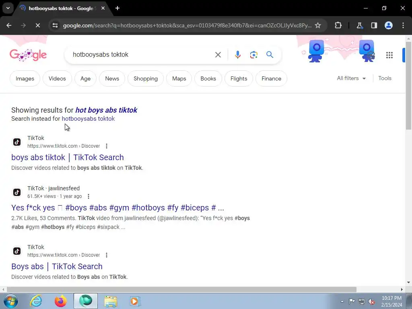Open the Extensions puzzle icon

point(338,25)
